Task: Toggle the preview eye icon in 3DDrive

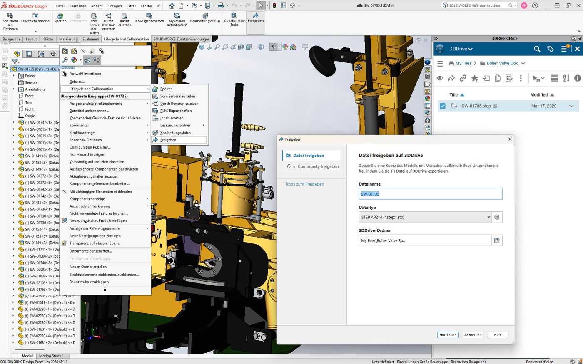Action: click(x=440, y=78)
